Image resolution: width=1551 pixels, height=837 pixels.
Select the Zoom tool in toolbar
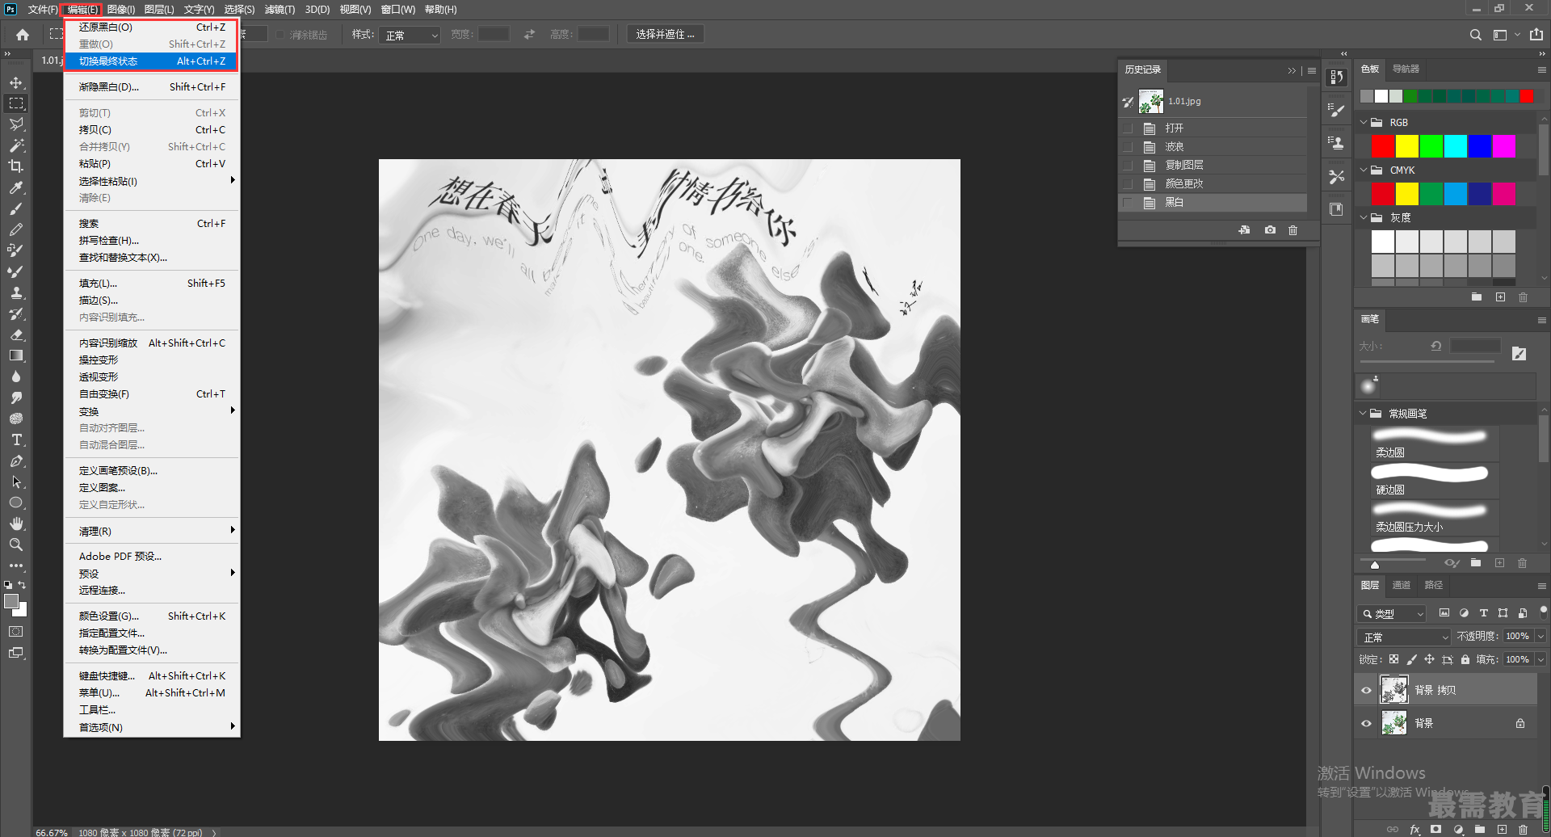pos(16,545)
